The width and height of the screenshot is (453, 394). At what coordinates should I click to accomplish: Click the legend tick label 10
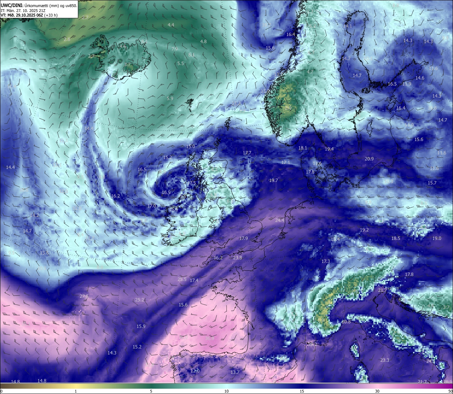click(226, 391)
